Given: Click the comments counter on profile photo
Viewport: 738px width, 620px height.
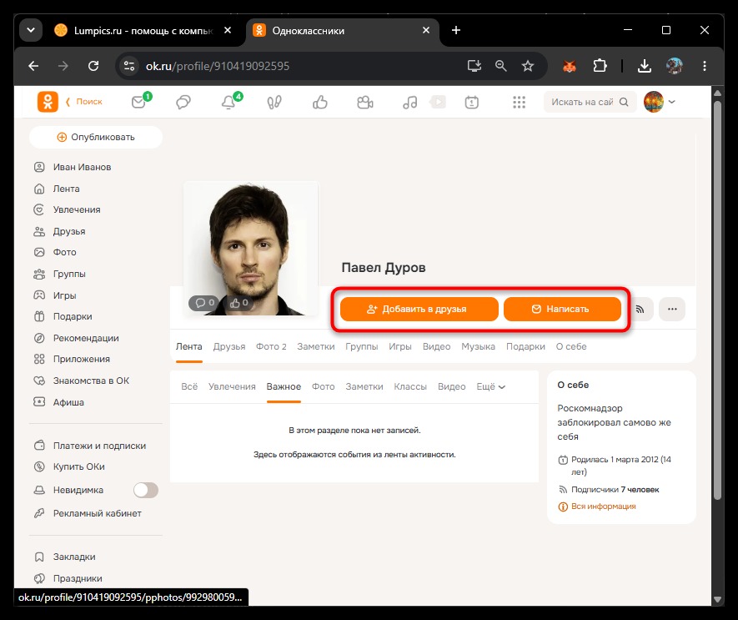Looking at the screenshot, I should pos(205,303).
